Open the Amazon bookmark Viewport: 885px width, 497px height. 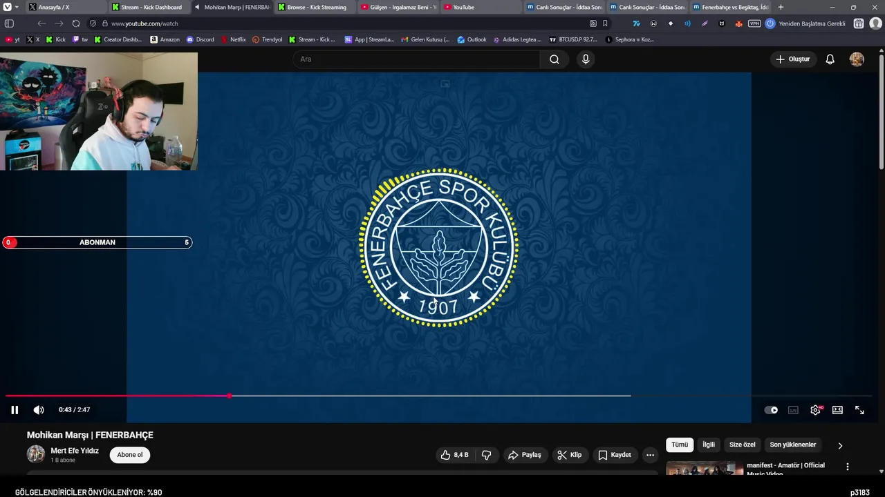point(165,39)
